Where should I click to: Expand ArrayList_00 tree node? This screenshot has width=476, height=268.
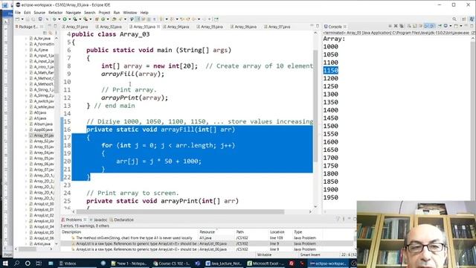pos(27,204)
